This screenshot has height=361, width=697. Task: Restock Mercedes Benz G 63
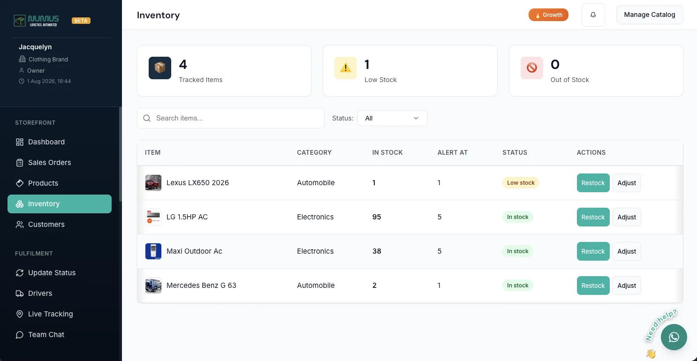pos(593,286)
